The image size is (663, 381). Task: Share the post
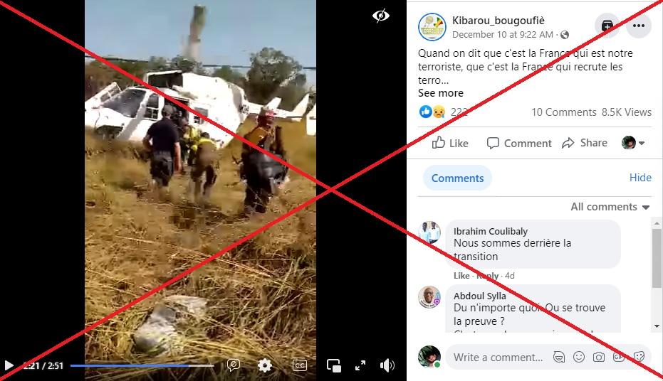585,143
